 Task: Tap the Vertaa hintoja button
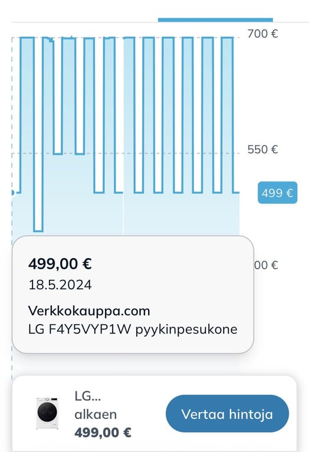point(227,414)
